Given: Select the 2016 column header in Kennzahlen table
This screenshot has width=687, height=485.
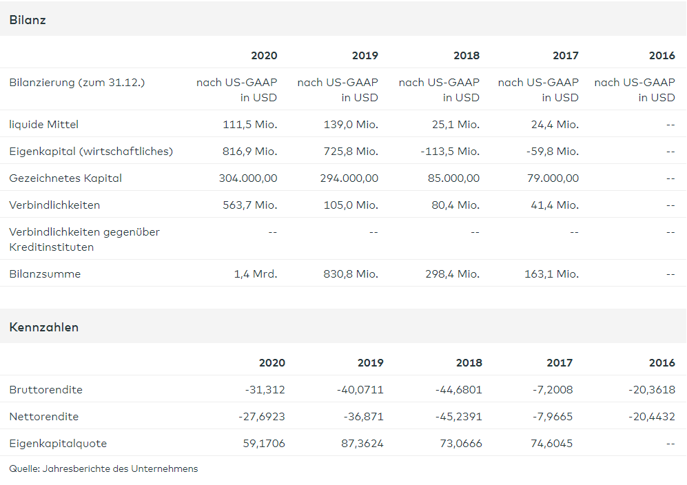Looking at the screenshot, I should (x=662, y=362).
